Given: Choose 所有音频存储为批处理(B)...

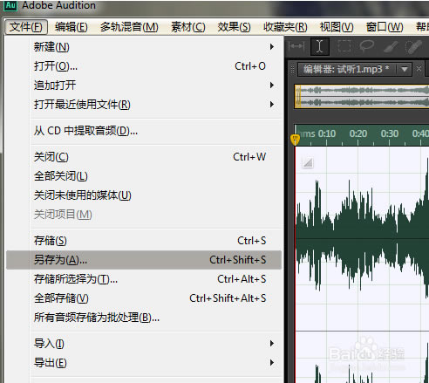Looking at the screenshot, I should point(144,318).
